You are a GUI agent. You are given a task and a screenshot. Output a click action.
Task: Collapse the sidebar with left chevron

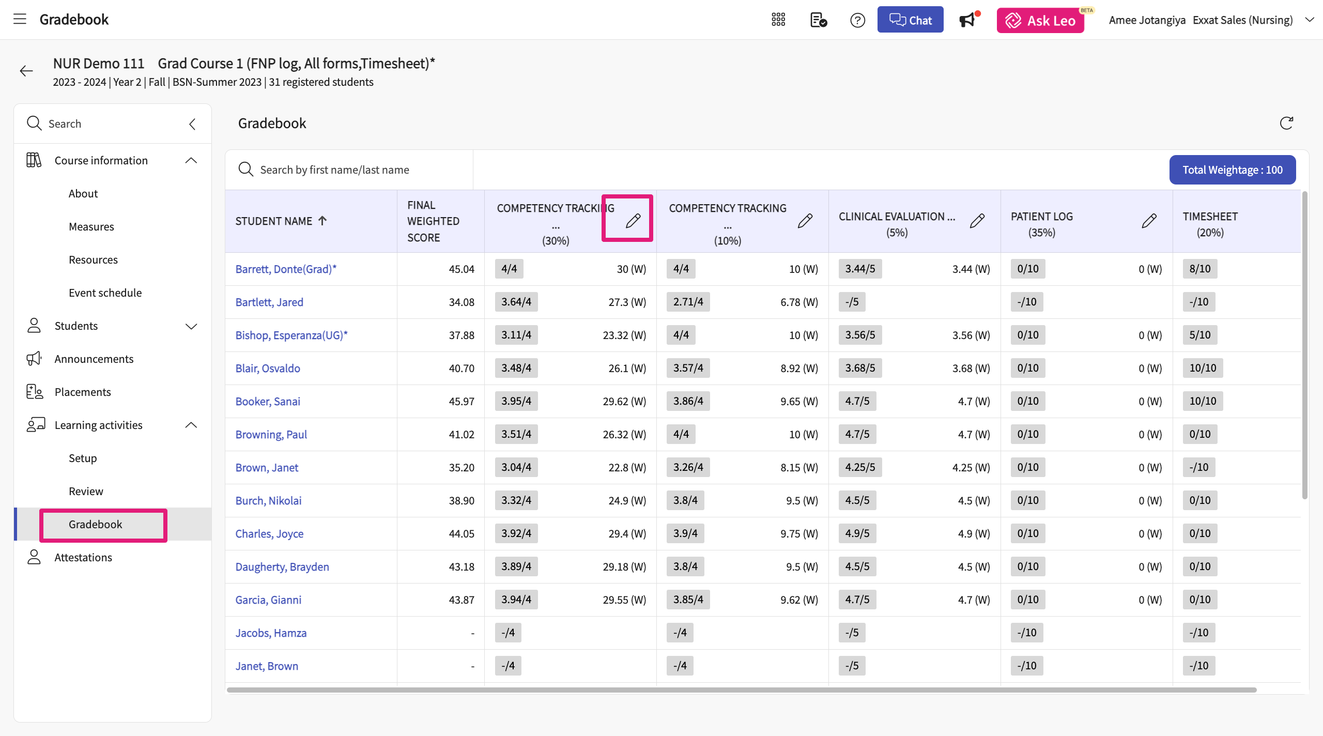192,124
